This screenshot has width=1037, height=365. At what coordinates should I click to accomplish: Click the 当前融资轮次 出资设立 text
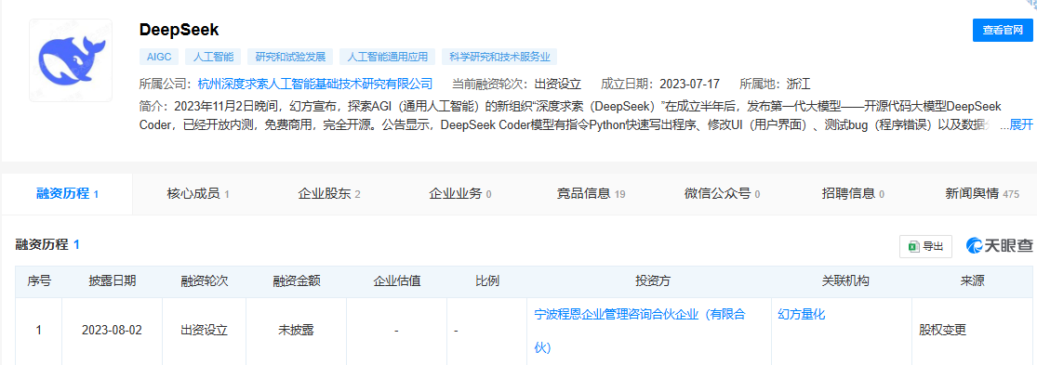click(x=516, y=84)
